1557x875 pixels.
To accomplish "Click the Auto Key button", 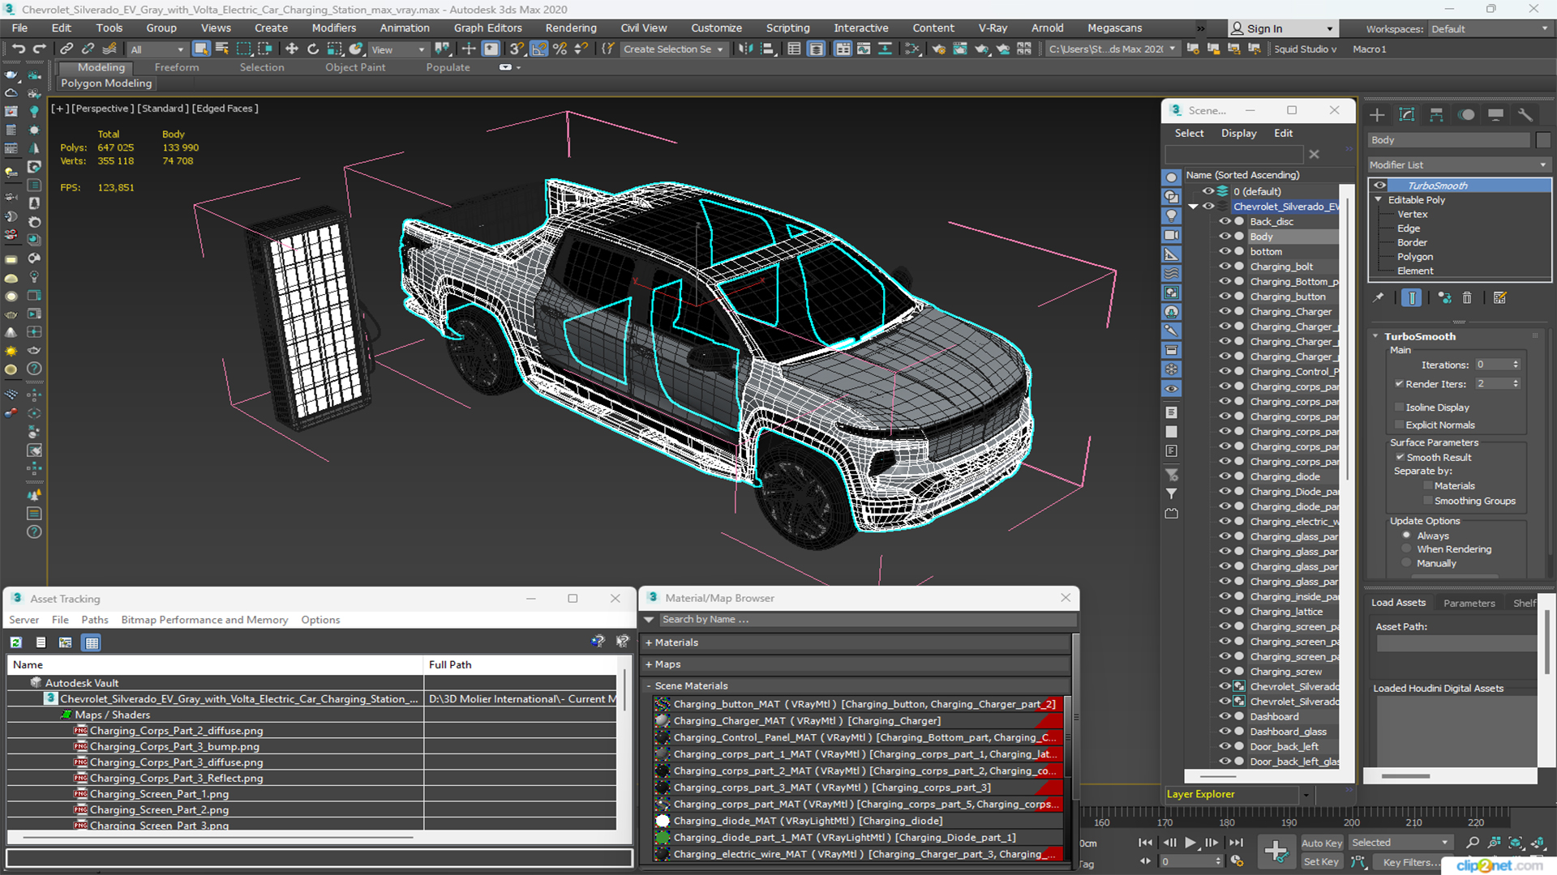I will pos(1322,843).
